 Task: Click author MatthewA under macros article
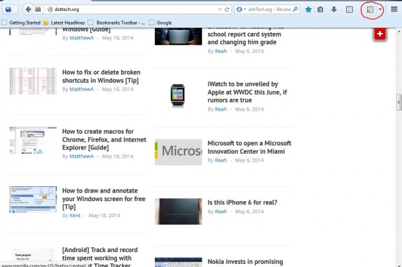[x=82, y=156]
